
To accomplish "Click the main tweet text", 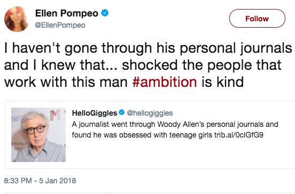I will 148,65.
